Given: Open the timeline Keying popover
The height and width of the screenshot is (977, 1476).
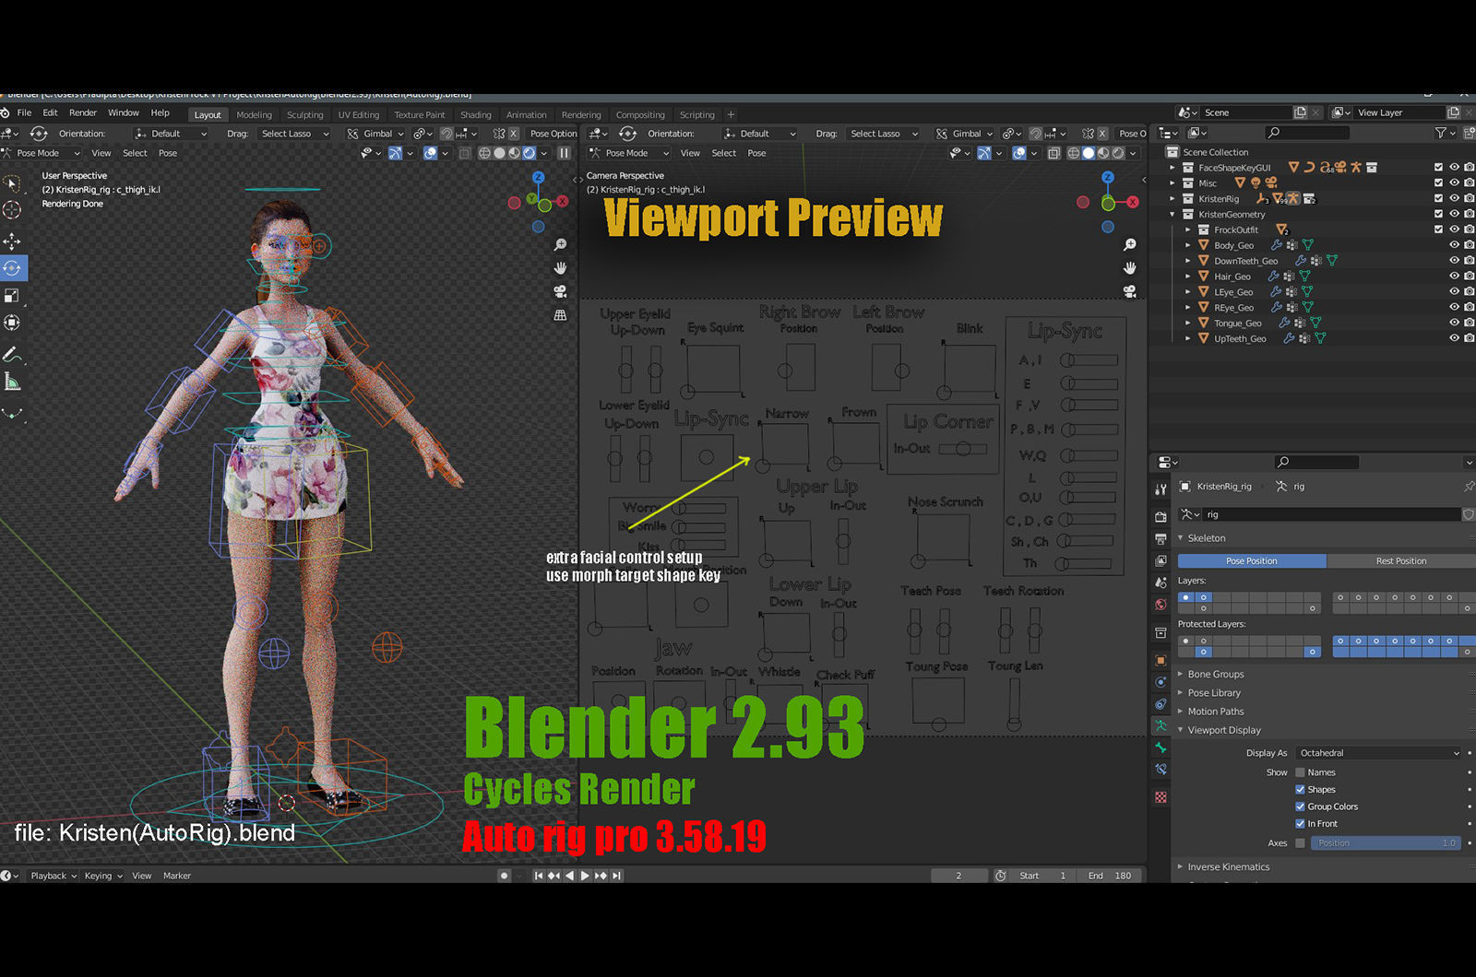Looking at the screenshot, I should (102, 876).
